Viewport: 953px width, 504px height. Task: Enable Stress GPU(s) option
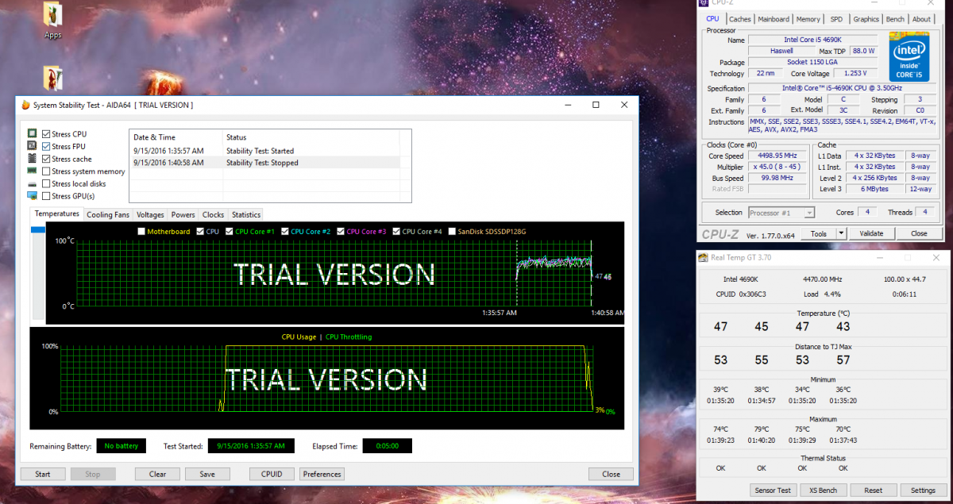click(x=46, y=196)
